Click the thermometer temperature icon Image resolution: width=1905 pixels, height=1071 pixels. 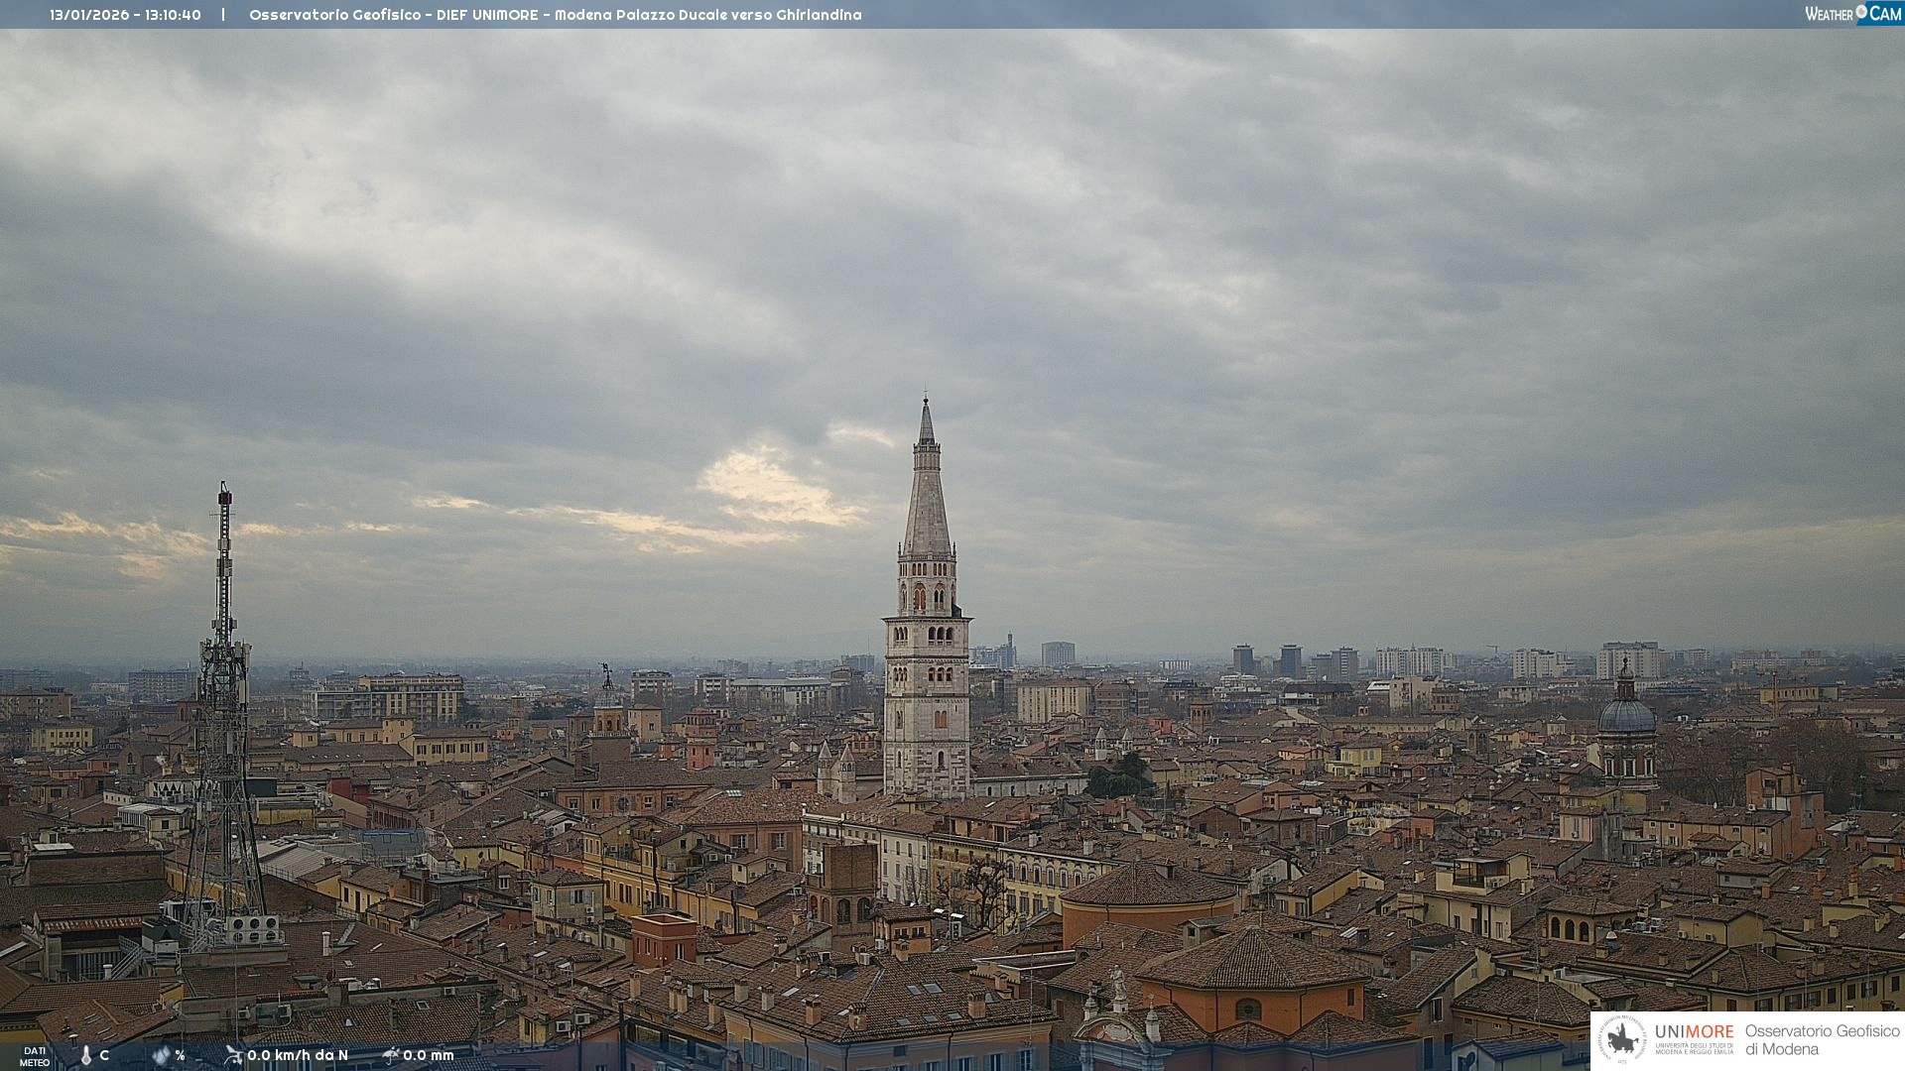pos(86,1056)
